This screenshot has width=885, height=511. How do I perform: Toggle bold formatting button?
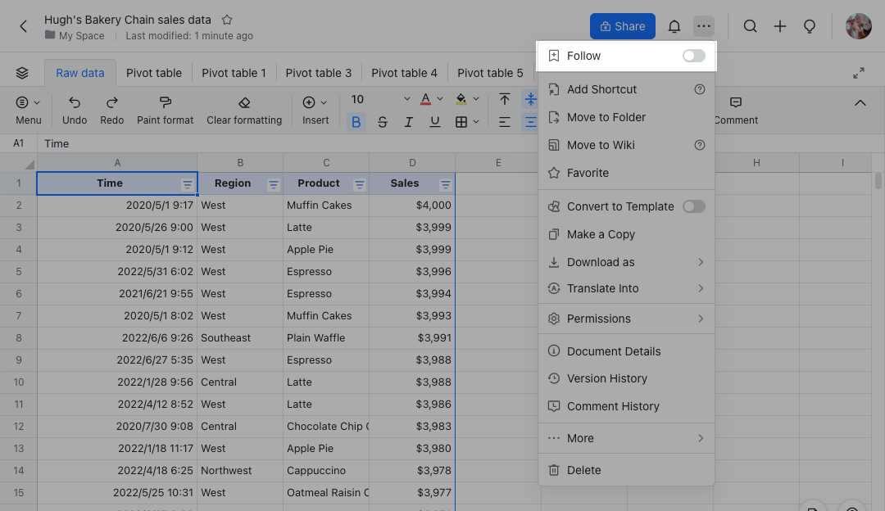(356, 122)
